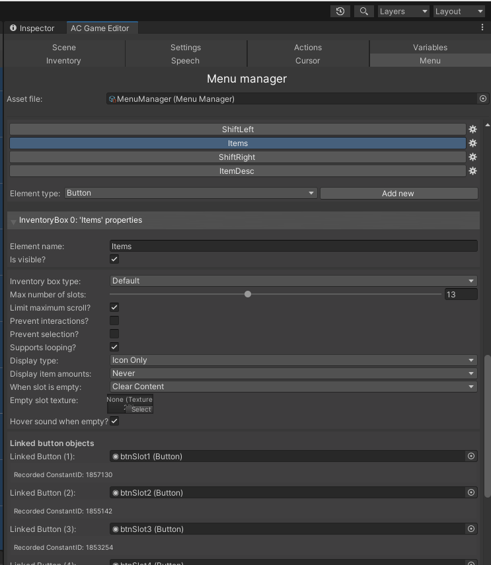Click the Element name input field
The image size is (491, 565).
click(x=293, y=246)
